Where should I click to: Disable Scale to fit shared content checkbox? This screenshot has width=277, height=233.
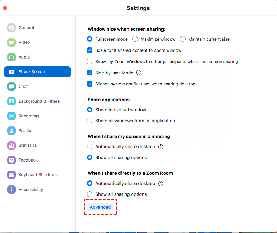click(90, 50)
